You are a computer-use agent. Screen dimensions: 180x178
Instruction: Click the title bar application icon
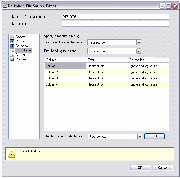click(5, 6)
